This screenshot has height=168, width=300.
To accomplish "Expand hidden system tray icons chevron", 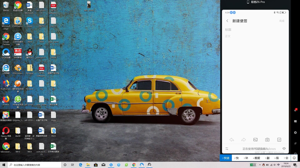I will (x=260, y=165).
